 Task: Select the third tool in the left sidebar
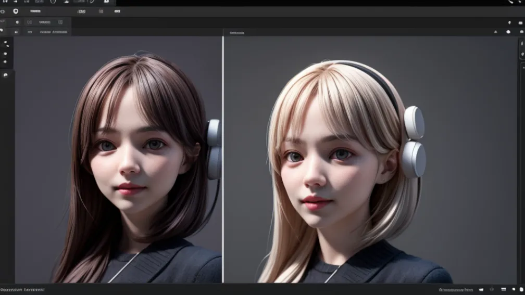(x=6, y=61)
